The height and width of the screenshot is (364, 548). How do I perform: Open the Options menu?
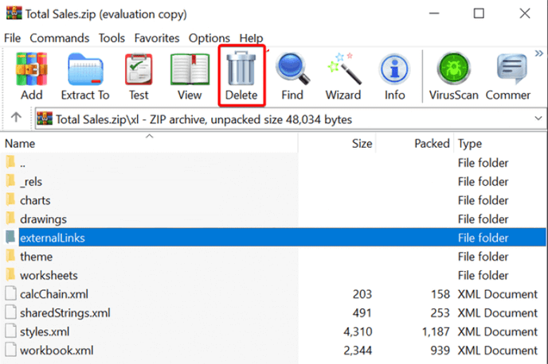coord(209,37)
